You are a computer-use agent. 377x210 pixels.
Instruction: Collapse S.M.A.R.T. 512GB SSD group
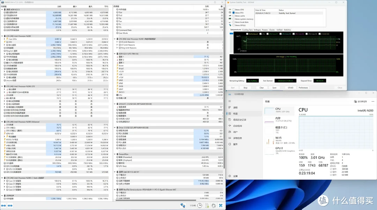pyautogui.click(x=115, y=104)
